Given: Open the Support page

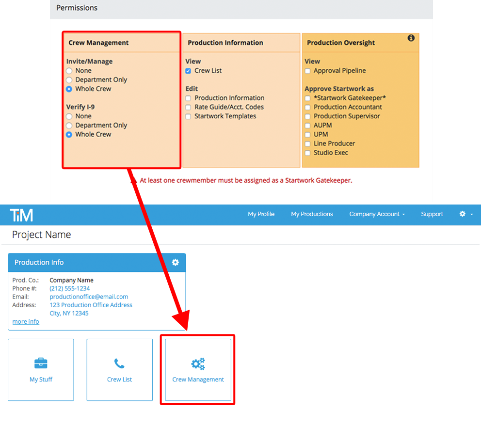Looking at the screenshot, I should (x=432, y=214).
